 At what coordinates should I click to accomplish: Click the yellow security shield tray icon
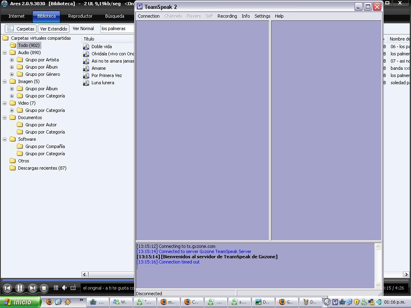point(356,302)
